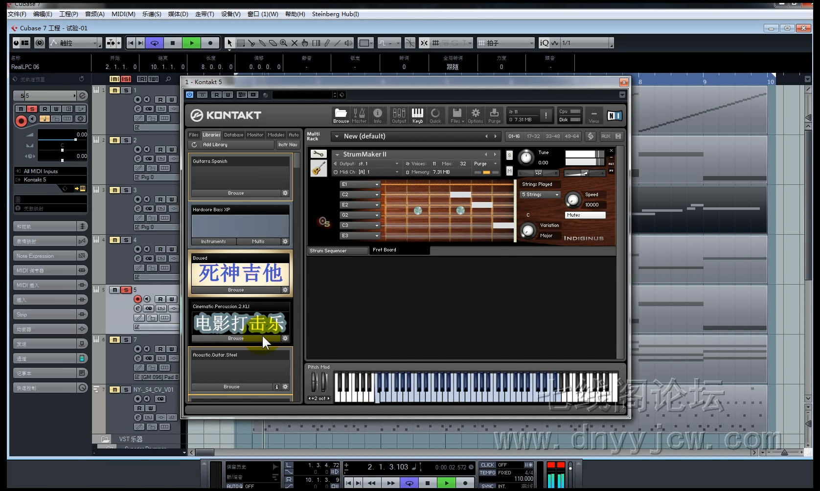
Task: Switch to Fret Board tab
Action: point(400,250)
